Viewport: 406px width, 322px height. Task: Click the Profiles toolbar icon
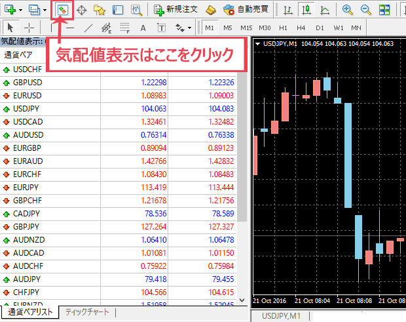pos(34,10)
